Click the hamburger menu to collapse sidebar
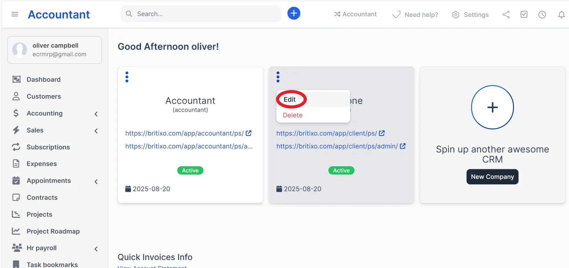Viewport: 569px width, 268px height. 14,14
